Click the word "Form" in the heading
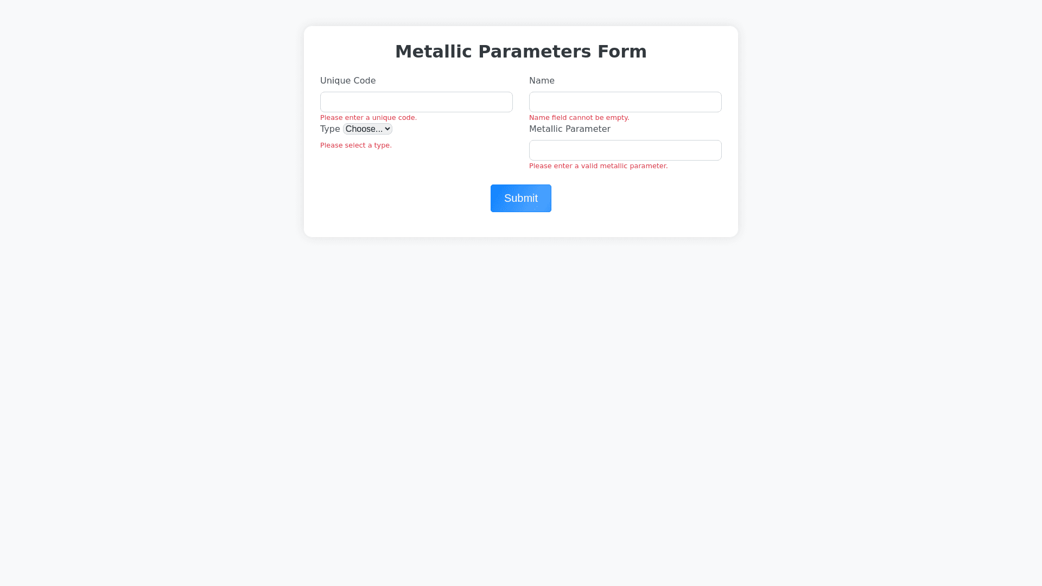This screenshot has width=1042, height=586. click(622, 52)
